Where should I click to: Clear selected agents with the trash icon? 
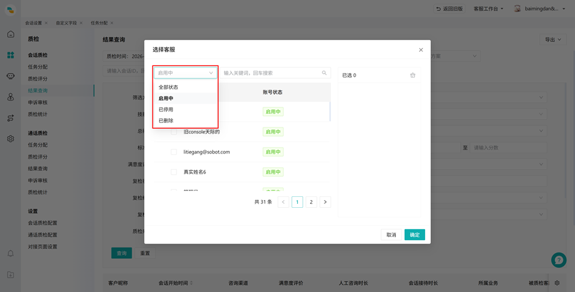(x=413, y=75)
